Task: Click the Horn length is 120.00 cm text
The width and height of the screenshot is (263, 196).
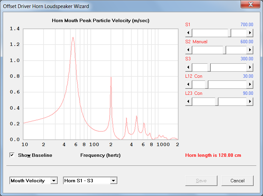Action: pos(213,155)
